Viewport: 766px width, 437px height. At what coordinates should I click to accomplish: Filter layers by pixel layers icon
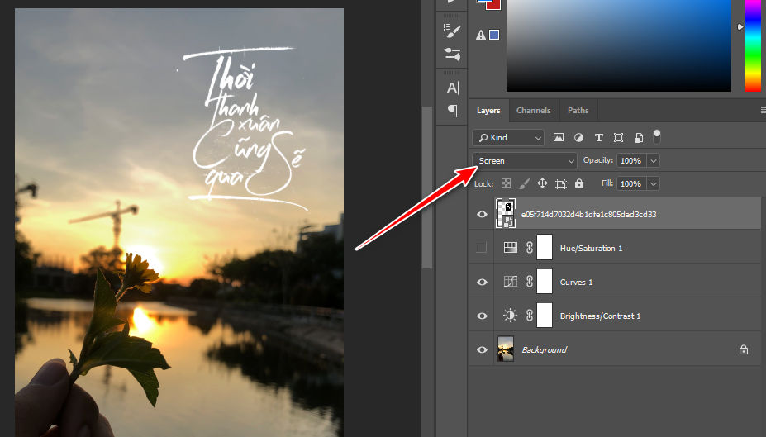559,138
